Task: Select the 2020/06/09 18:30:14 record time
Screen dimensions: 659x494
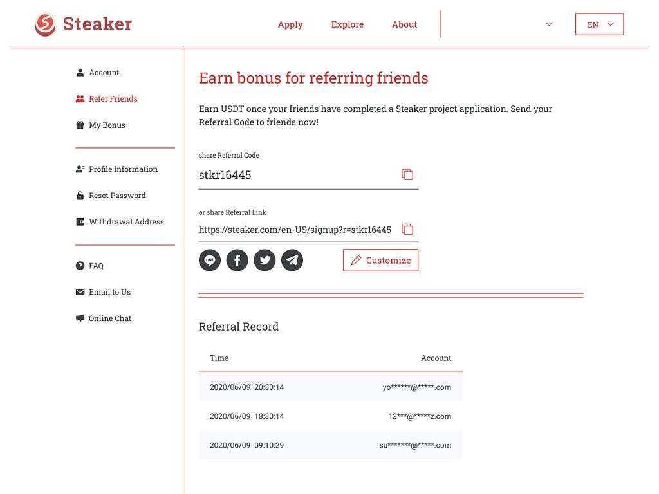Action: (246, 416)
